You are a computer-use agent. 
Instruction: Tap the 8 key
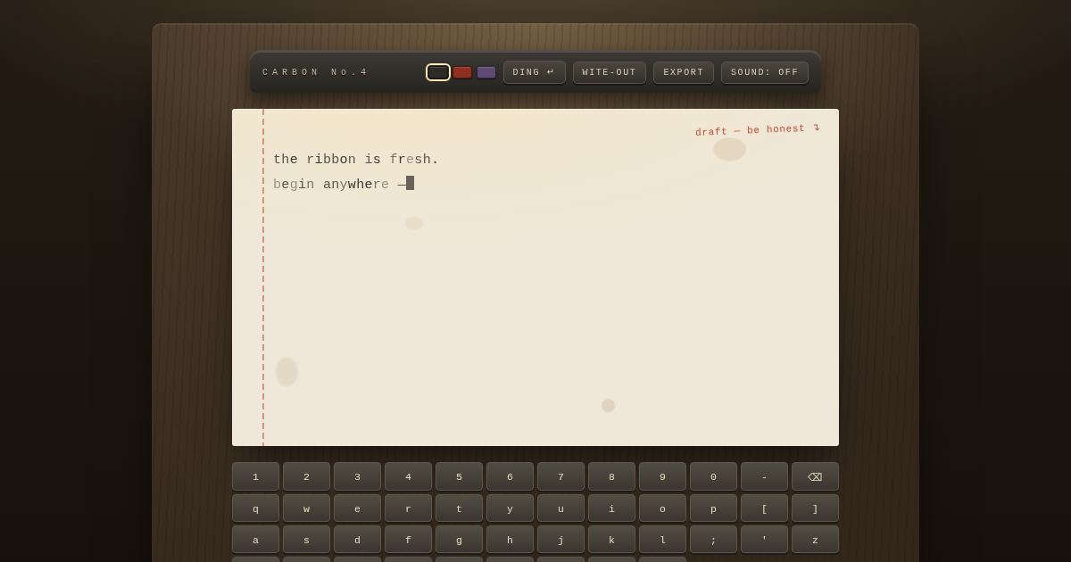611,476
